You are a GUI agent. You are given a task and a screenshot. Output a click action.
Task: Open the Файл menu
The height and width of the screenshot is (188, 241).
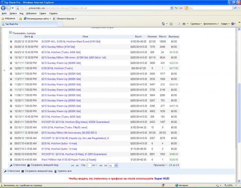[x=4, y=13]
